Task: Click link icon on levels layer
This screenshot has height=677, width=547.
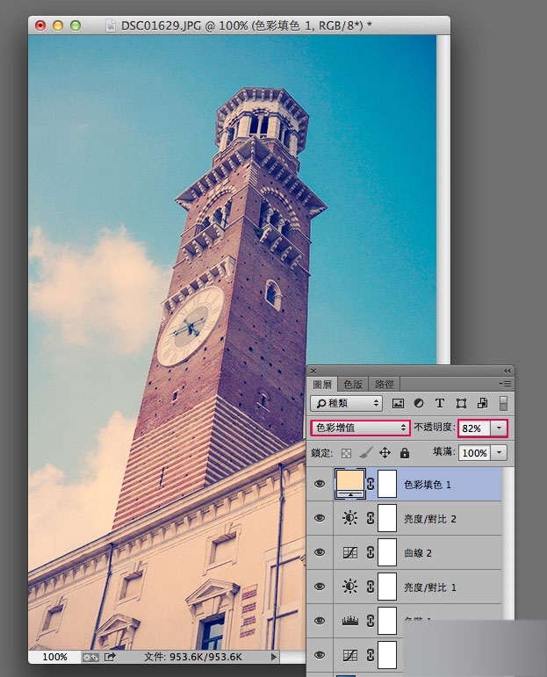Action: coord(370,621)
